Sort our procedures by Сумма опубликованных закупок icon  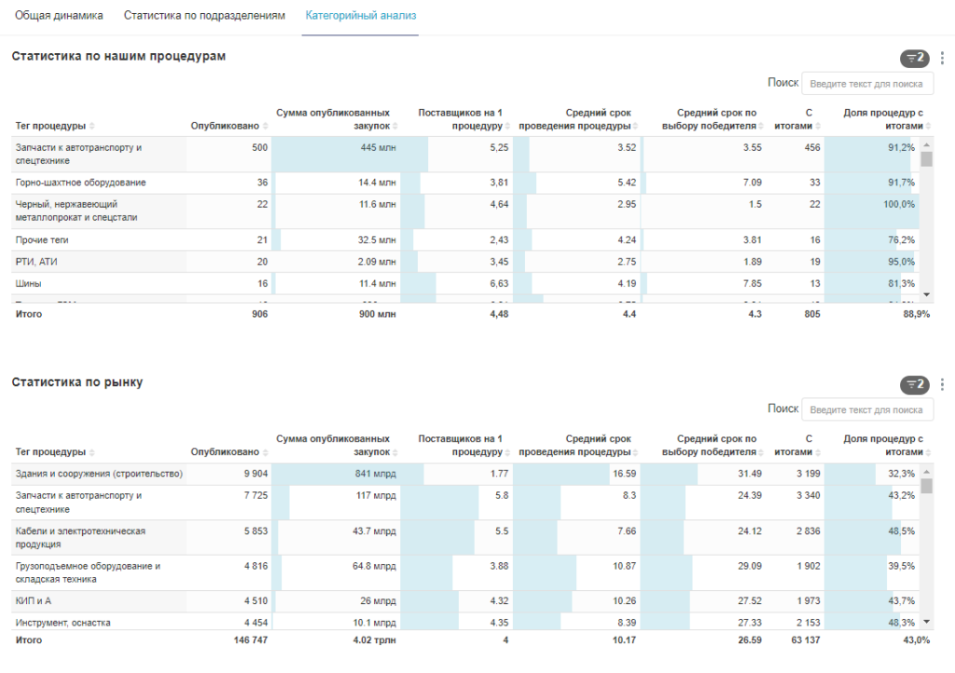pos(395,126)
